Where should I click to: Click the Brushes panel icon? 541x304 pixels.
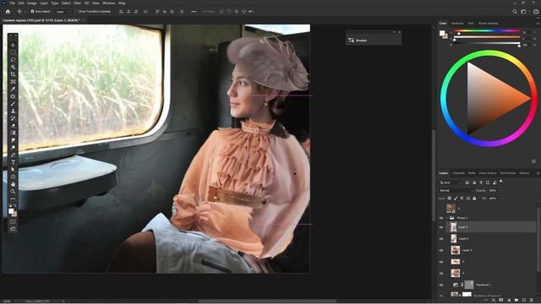coord(352,41)
